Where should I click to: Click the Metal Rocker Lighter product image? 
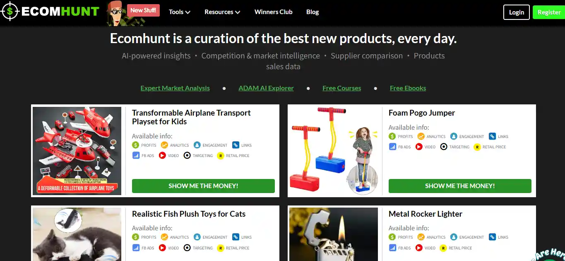(x=333, y=234)
